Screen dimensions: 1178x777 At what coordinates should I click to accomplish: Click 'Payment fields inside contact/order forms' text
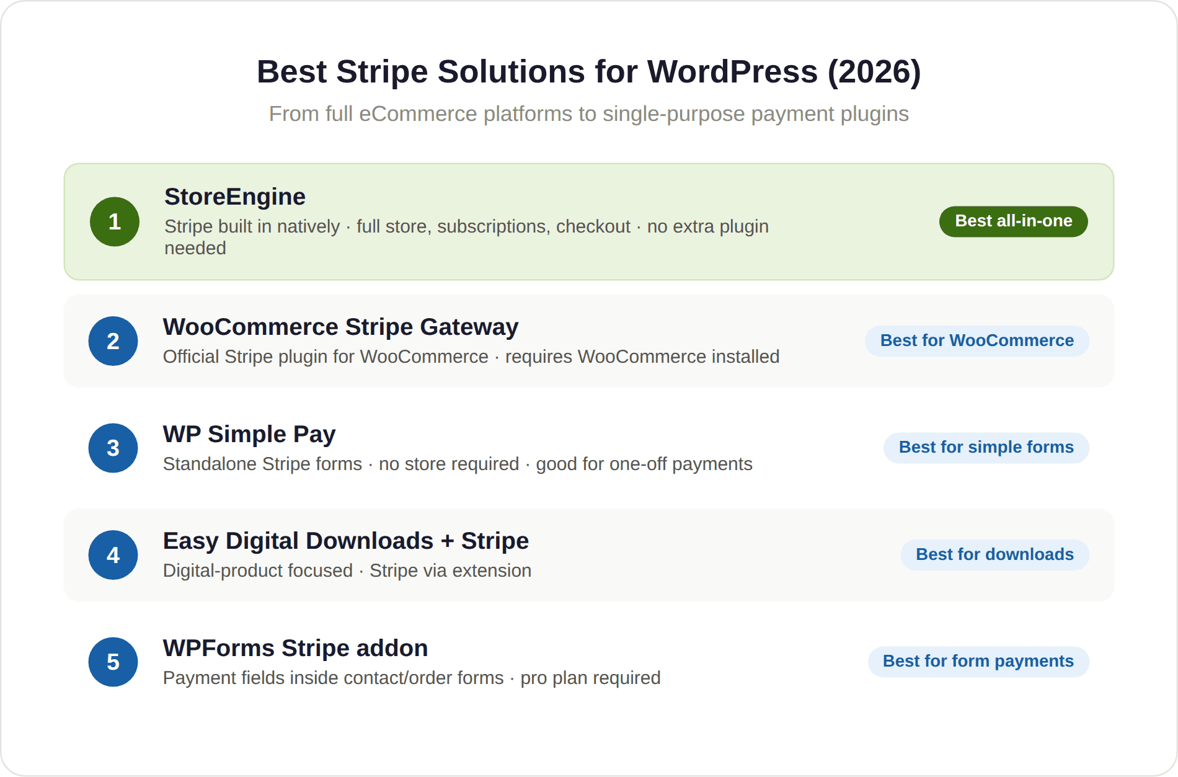click(x=412, y=678)
